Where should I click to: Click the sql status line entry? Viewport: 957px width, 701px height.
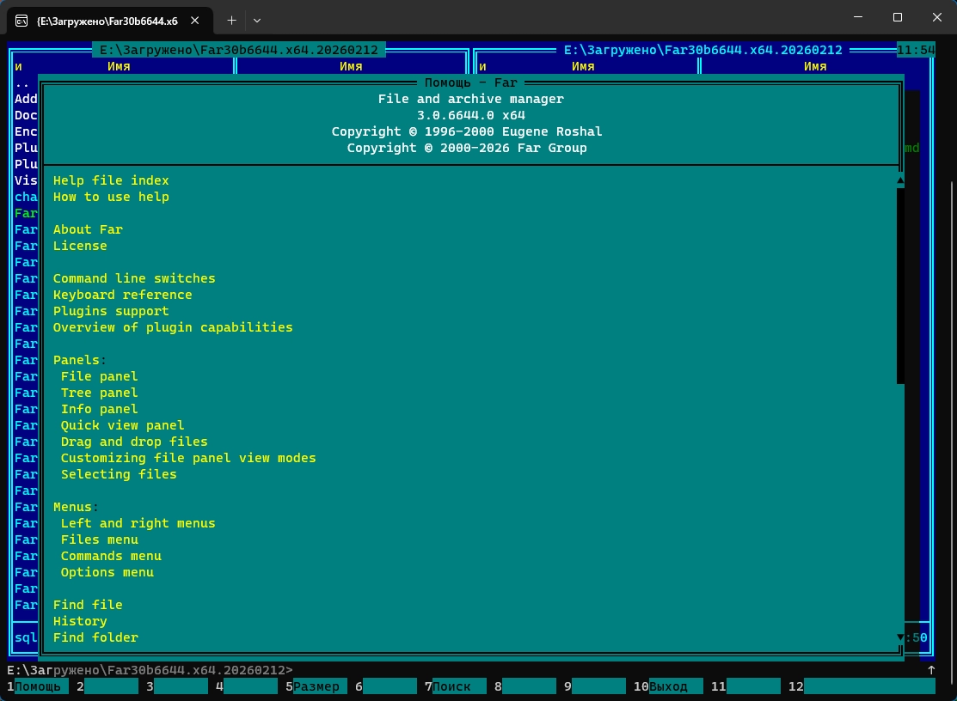(26, 637)
